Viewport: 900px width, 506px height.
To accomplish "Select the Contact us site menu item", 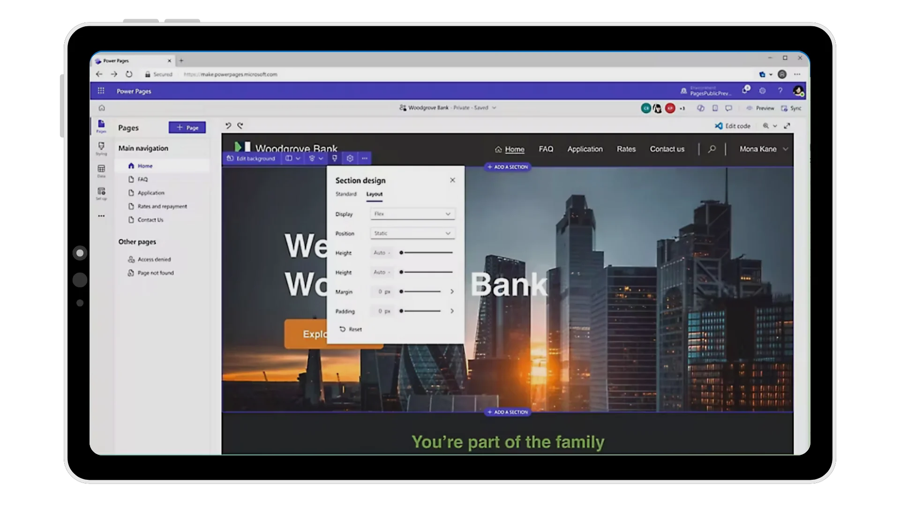I will coord(667,149).
